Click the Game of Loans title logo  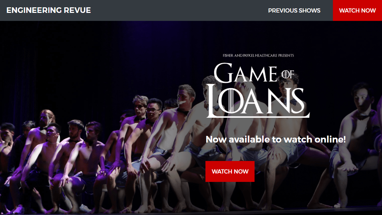(258, 90)
